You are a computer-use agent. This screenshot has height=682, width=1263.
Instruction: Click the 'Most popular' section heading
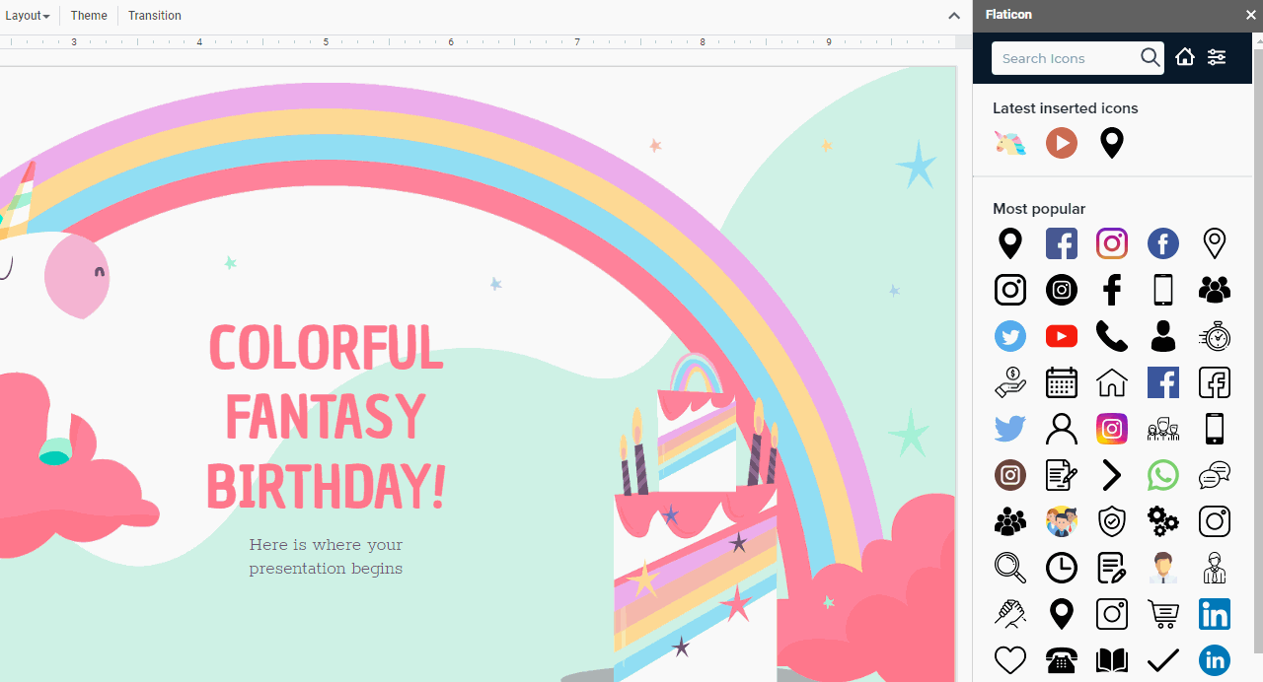tap(1039, 209)
